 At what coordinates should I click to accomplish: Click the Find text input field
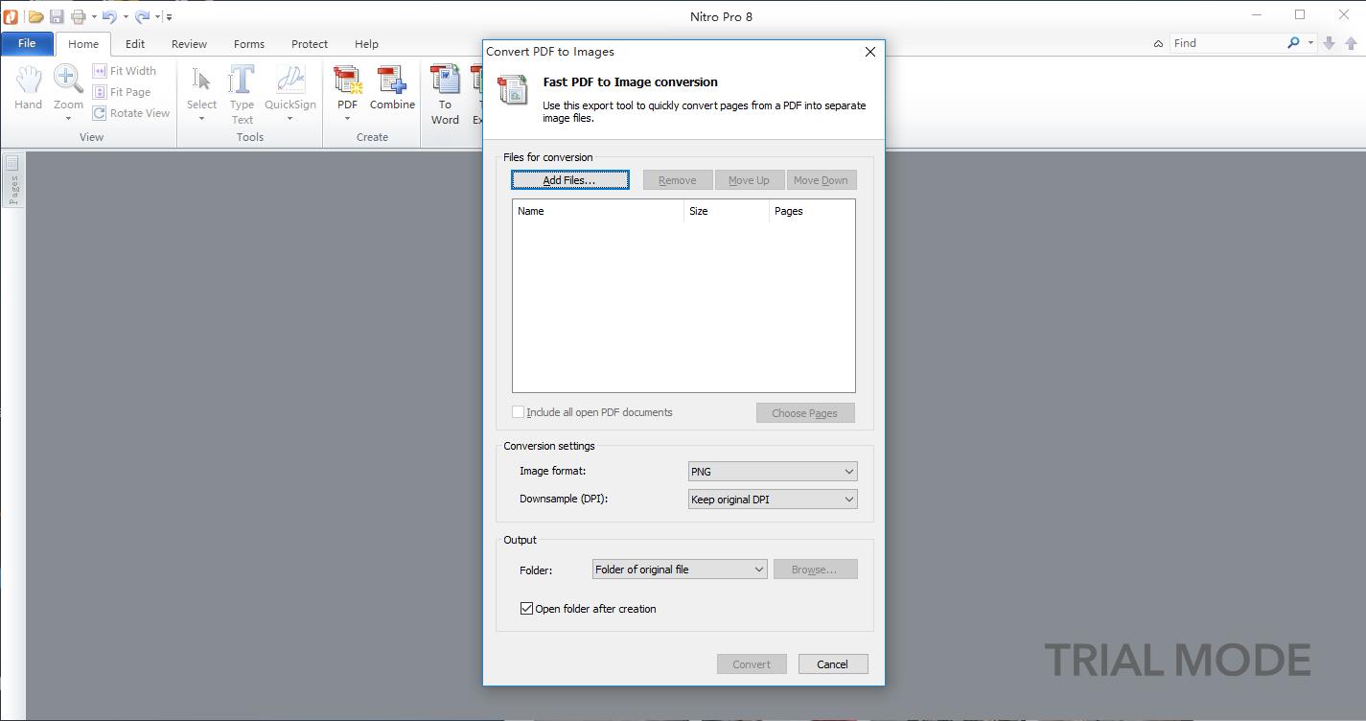click(1227, 43)
